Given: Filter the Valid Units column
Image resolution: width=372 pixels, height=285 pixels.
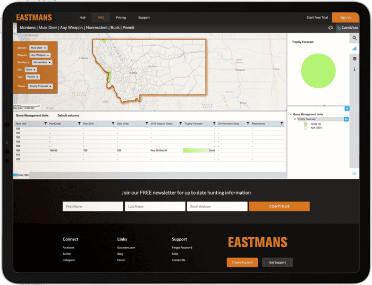Looking at the screenshot, I should coord(147,124).
